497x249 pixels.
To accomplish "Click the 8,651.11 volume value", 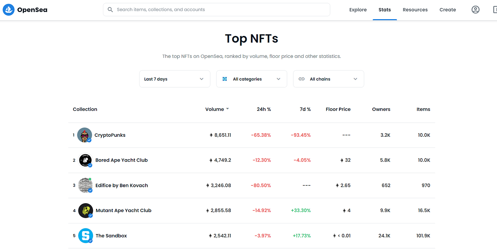I will coord(223,135).
